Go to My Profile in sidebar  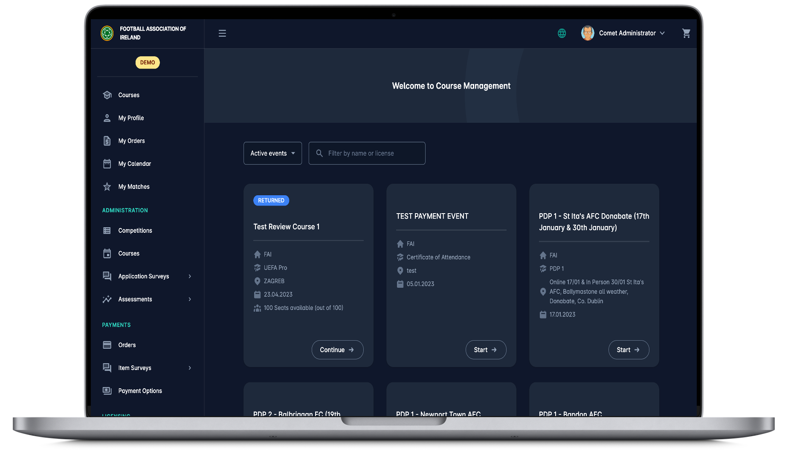(131, 118)
